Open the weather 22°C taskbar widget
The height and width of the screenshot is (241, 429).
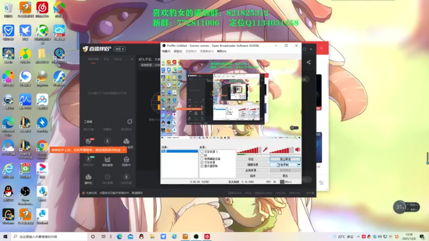(x=343, y=237)
